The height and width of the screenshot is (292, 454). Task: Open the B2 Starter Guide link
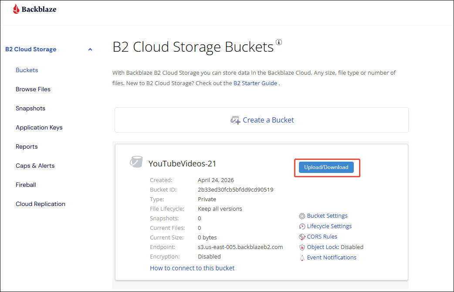pos(255,83)
